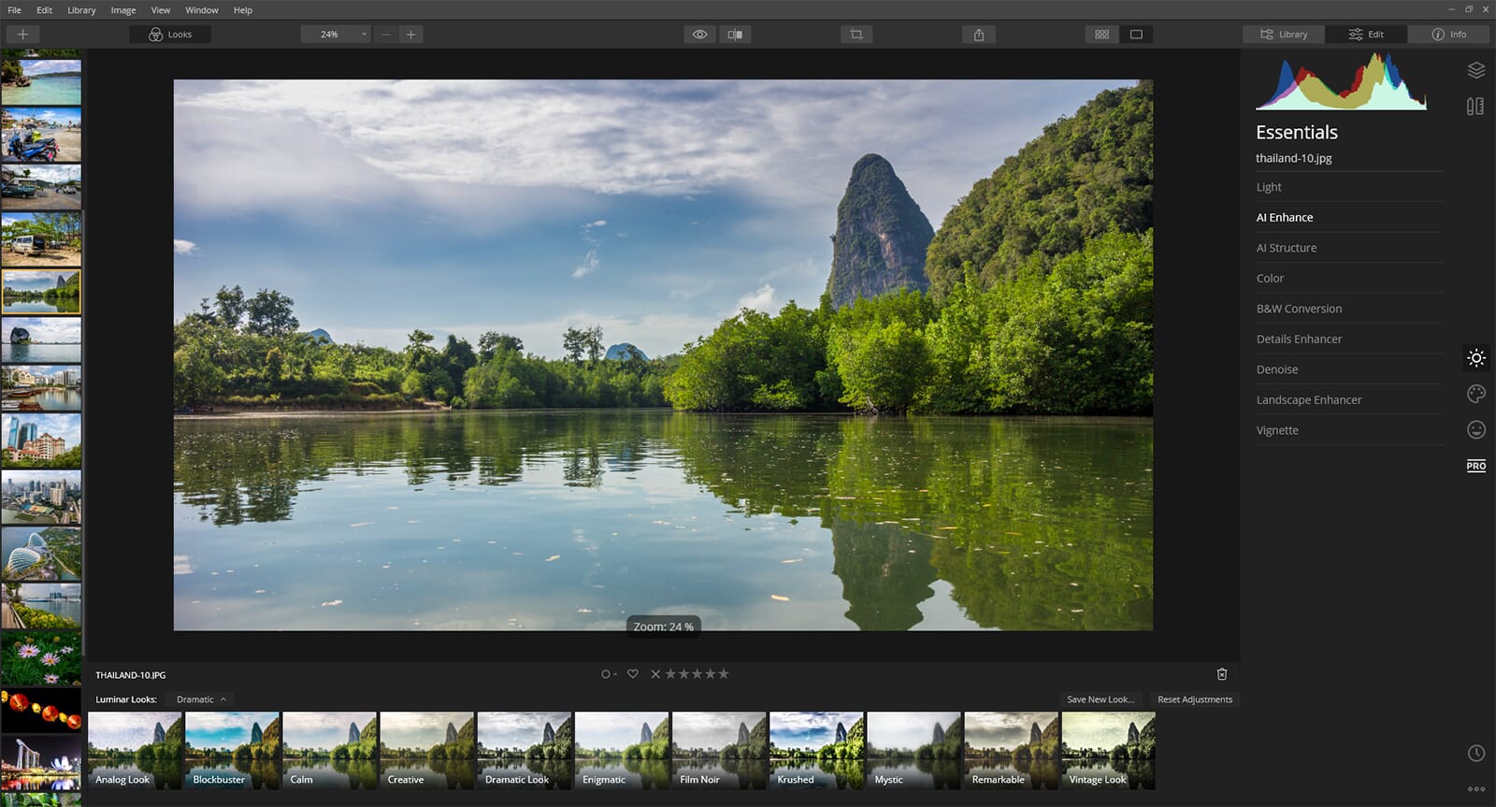Open the Library menu
The image size is (1496, 807).
tap(81, 10)
